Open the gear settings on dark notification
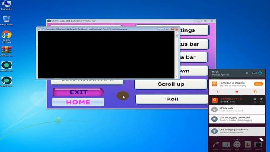This screenshot has width=270, height=152. coord(255,99)
